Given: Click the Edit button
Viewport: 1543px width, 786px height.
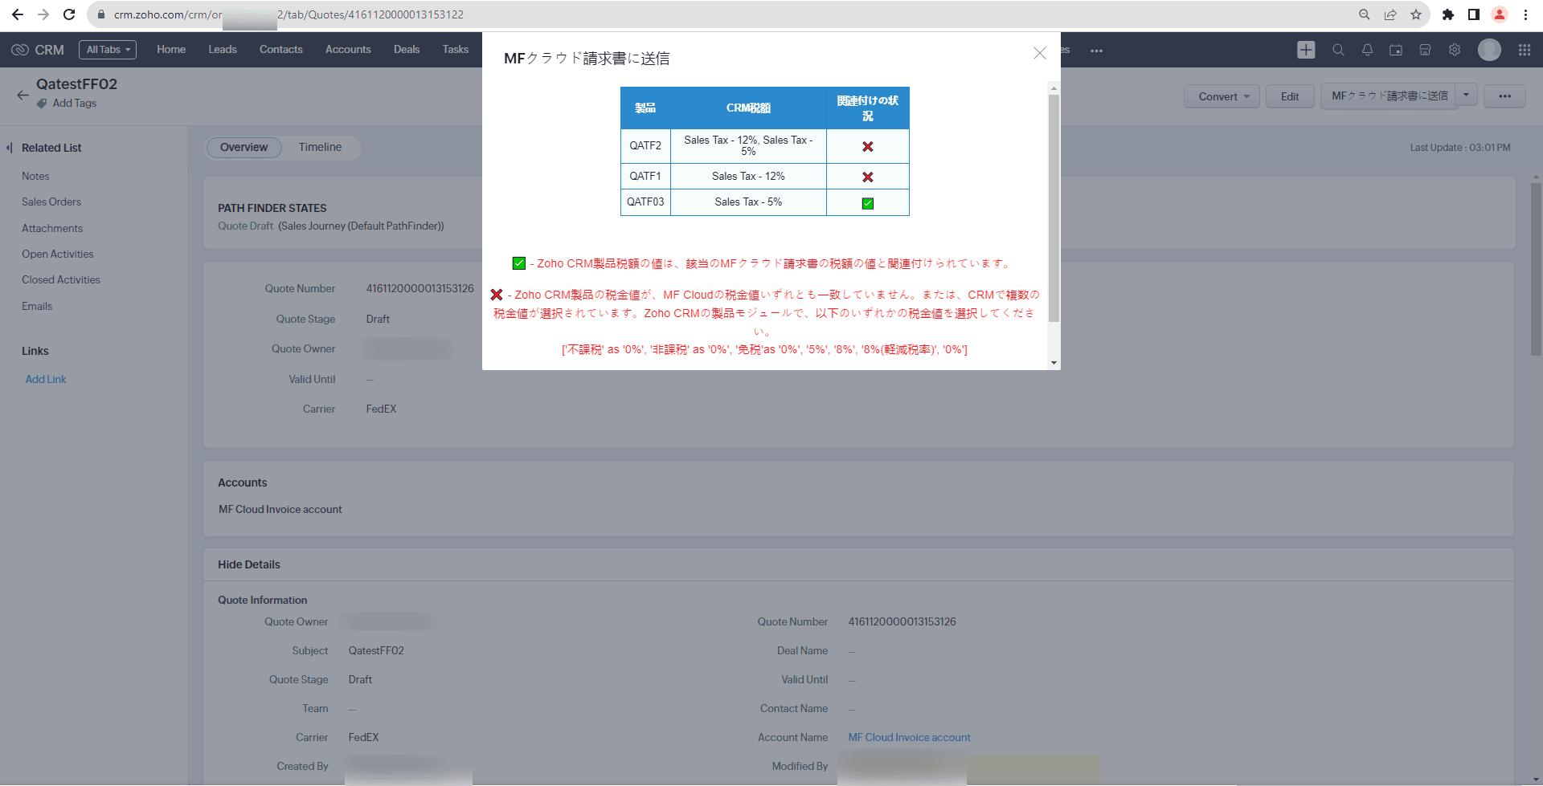Looking at the screenshot, I should tap(1290, 96).
